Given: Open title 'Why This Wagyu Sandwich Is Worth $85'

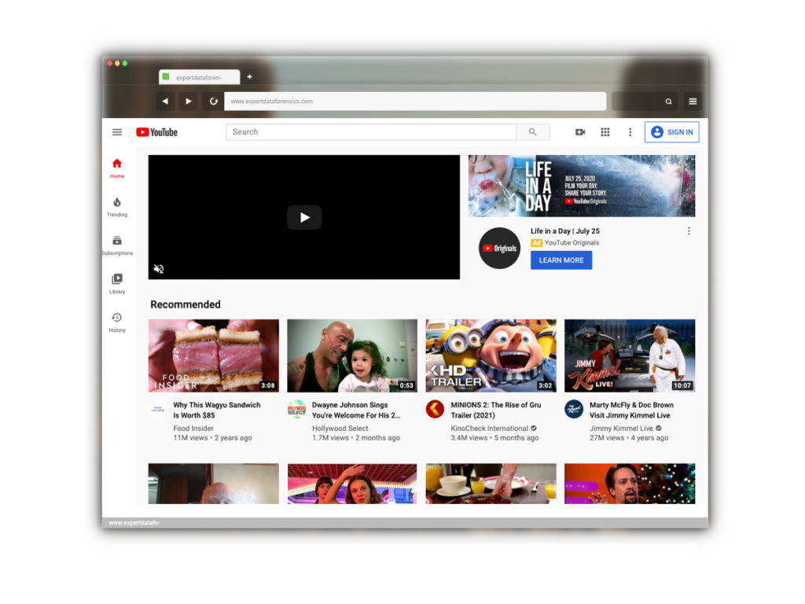Looking at the screenshot, I should [217, 410].
